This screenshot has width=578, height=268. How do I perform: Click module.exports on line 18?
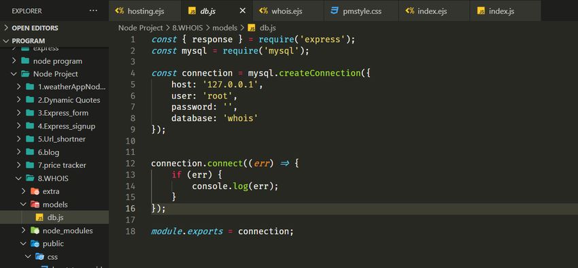point(187,231)
